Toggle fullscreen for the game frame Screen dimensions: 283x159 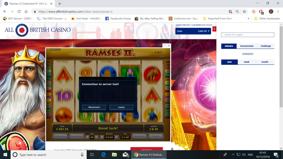pos(165,46)
